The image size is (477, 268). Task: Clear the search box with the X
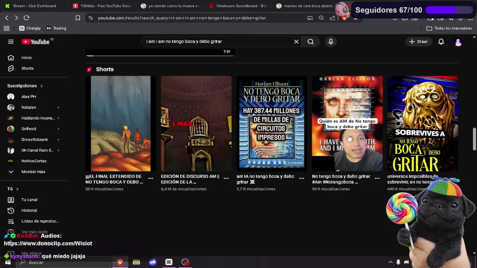[x=296, y=42]
